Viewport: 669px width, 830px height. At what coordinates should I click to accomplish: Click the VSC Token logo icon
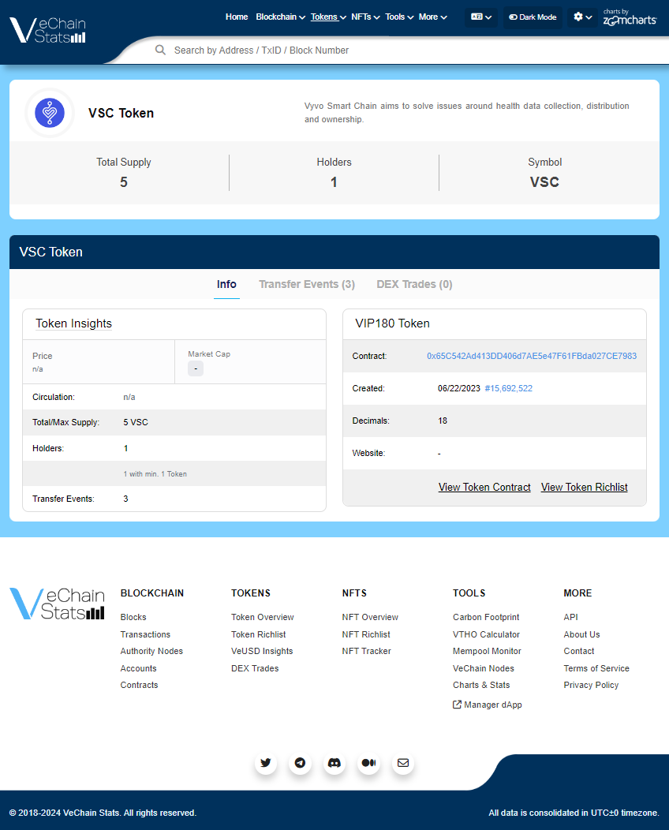click(50, 113)
